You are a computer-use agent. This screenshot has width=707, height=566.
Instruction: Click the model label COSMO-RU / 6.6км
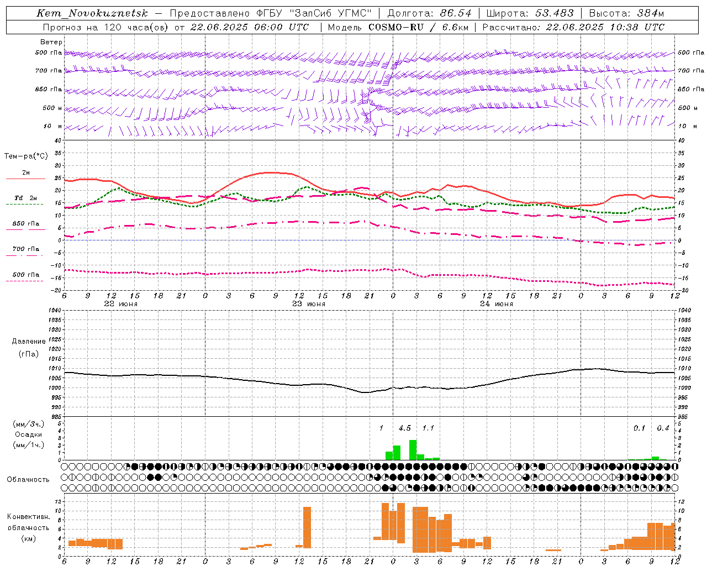coord(418,27)
